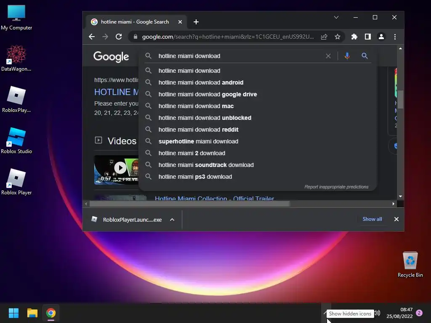Click the horizontal scrollbar right arrow

(x=394, y=204)
